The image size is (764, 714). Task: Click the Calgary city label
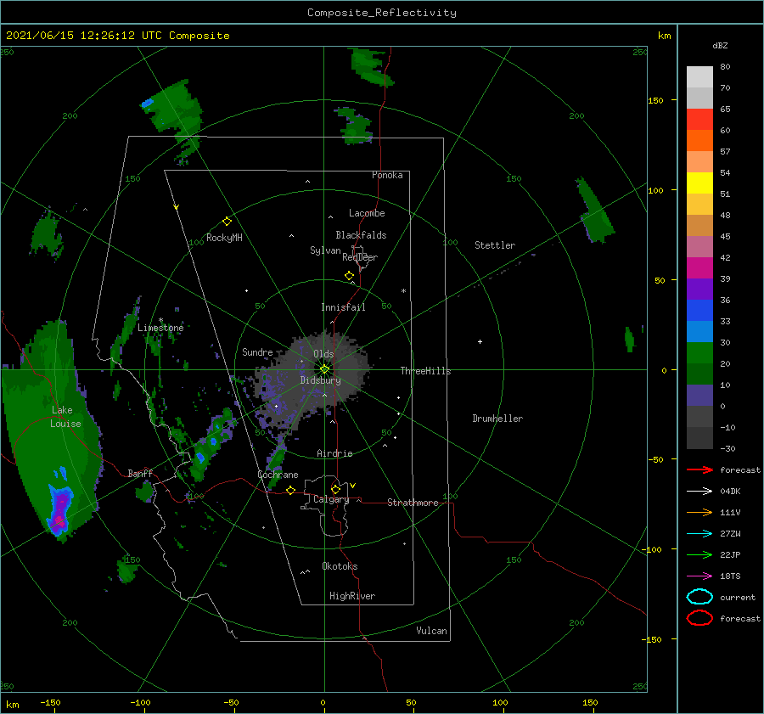[x=331, y=499]
